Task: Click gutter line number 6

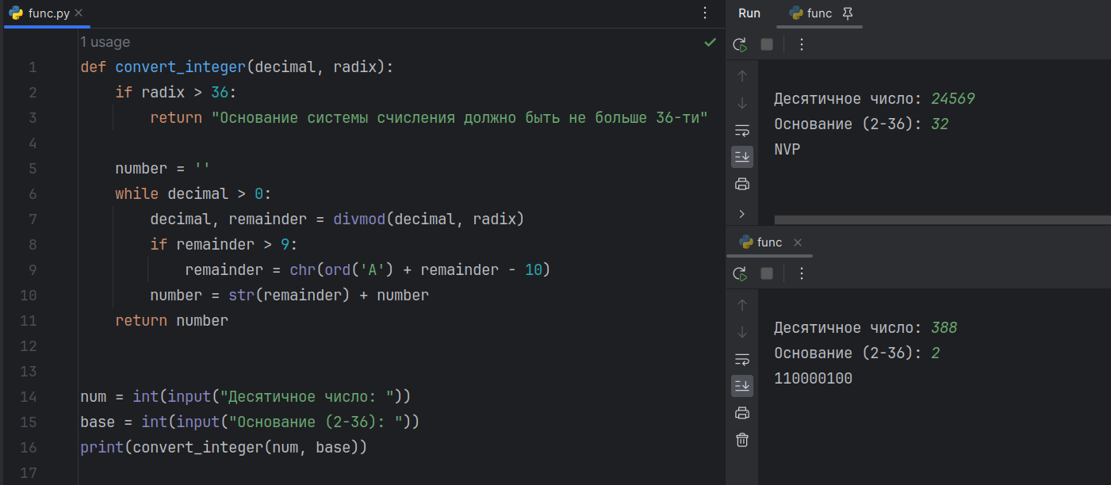Action: (33, 194)
